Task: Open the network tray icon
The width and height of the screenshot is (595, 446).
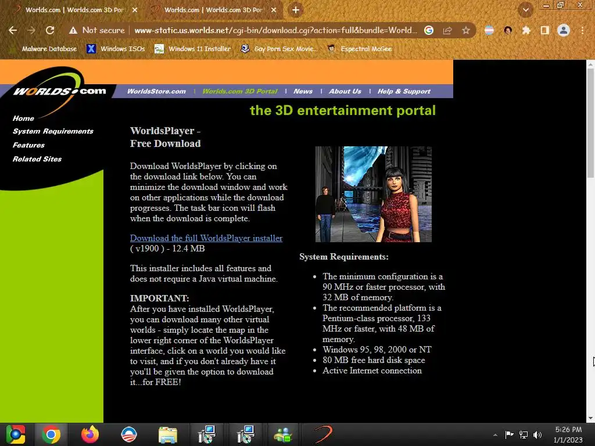Action: [x=524, y=434]
